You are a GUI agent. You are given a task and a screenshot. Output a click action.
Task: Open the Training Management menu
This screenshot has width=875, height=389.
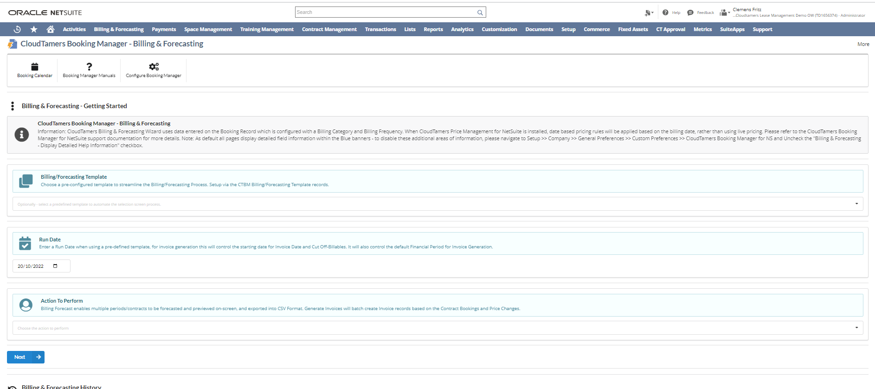[267, 29]
